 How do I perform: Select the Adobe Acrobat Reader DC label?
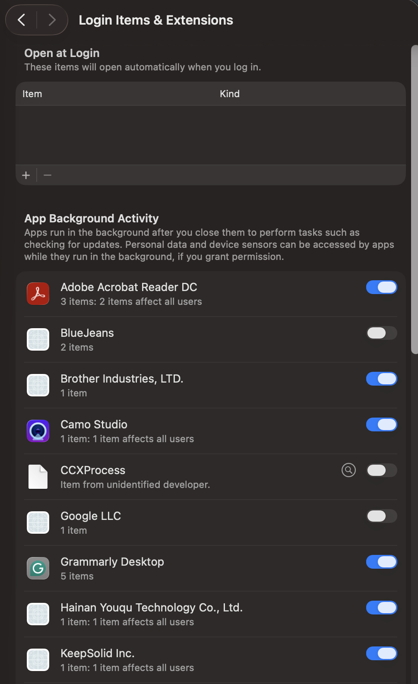(x=129, y=287)
